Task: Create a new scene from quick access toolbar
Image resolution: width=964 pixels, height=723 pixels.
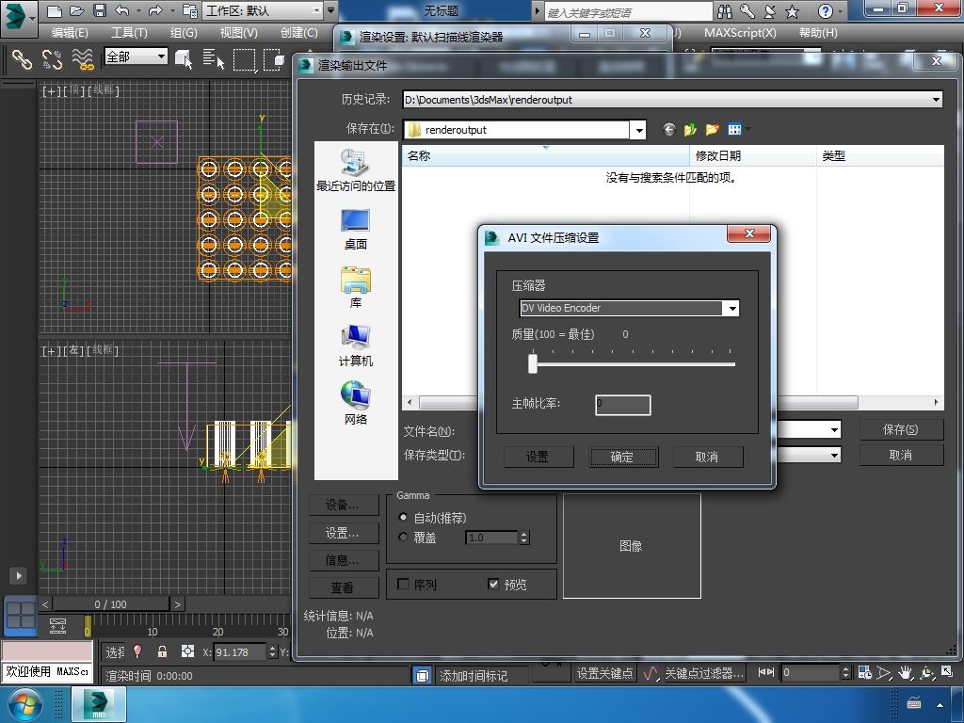Action: (x=54, y=10)
